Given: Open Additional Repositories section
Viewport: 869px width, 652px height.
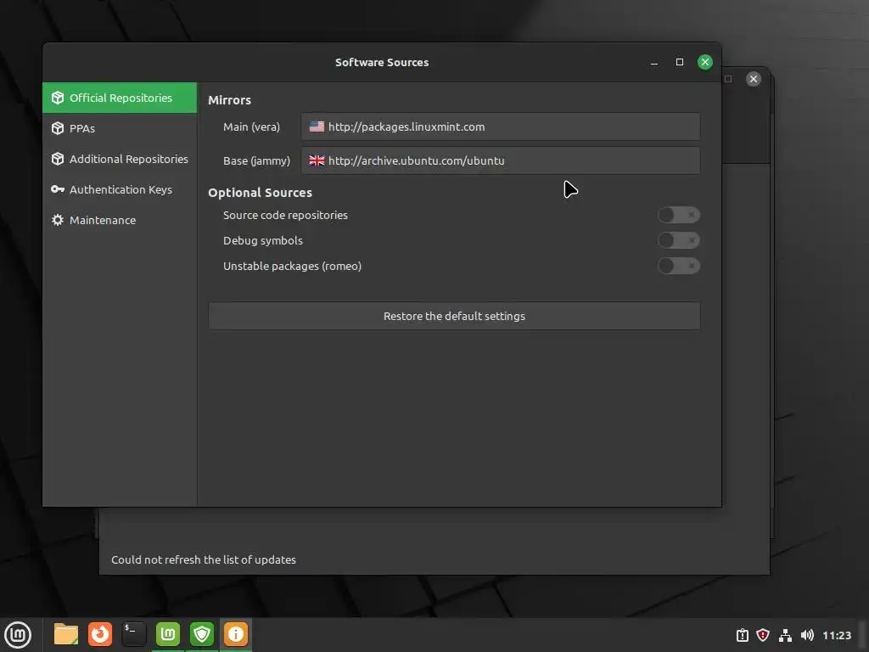Looking at the screenshot, I should point(120,159).
